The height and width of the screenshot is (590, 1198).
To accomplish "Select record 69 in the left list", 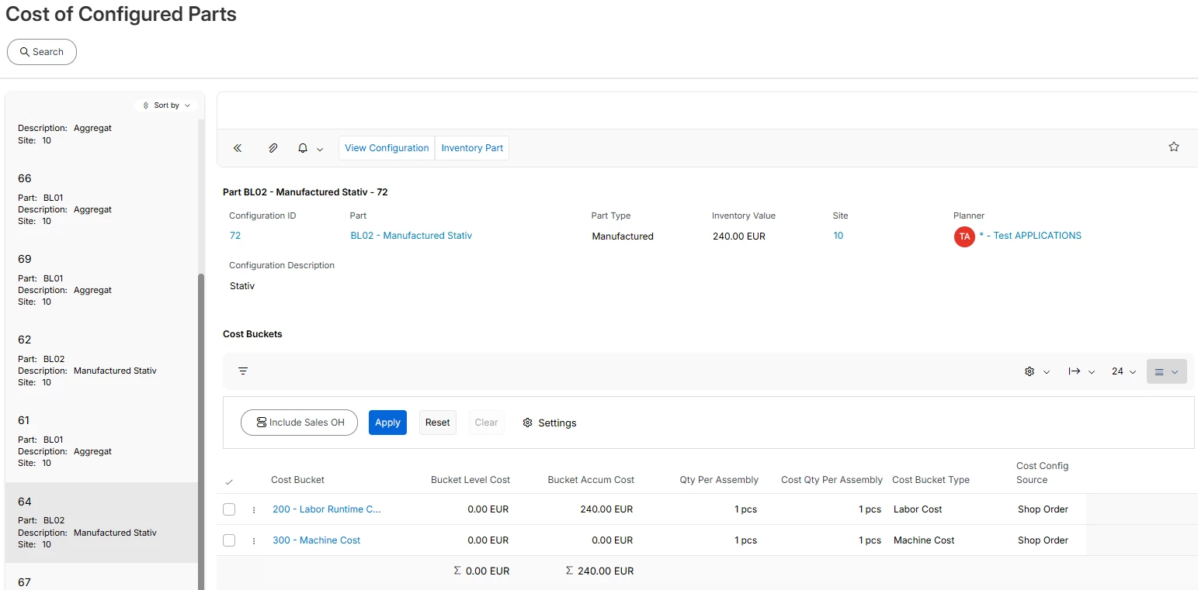I will point(102,280).
